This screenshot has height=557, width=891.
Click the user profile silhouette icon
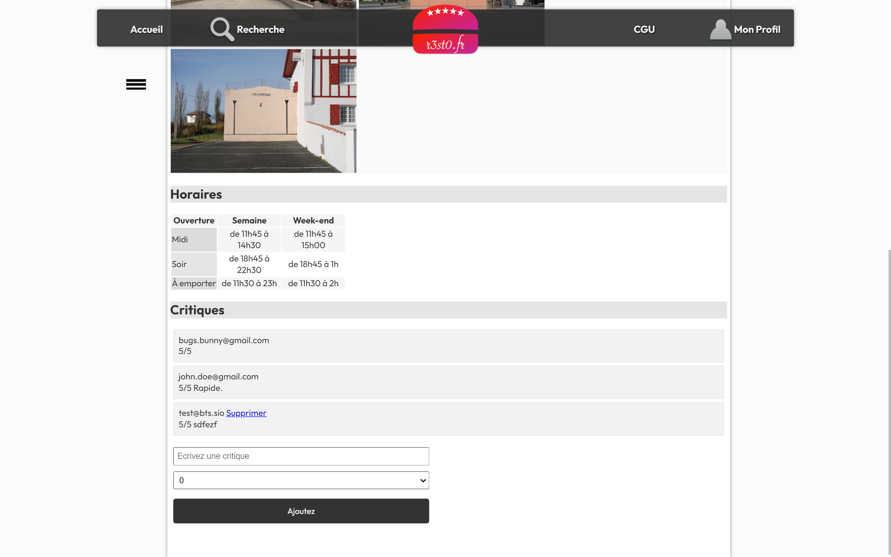(720, 29)
